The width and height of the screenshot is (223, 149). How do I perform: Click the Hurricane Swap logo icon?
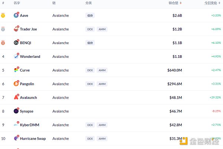tap(16, 138)
